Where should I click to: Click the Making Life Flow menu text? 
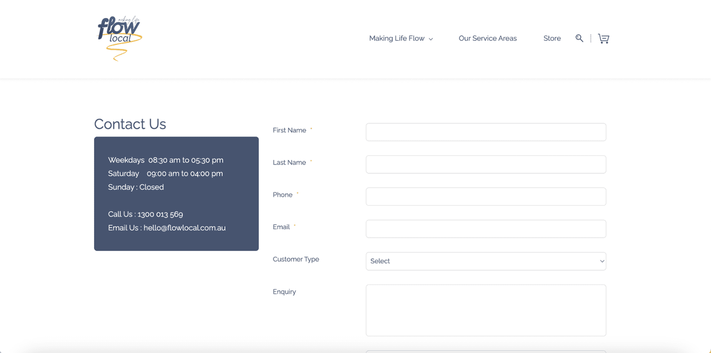396,39
